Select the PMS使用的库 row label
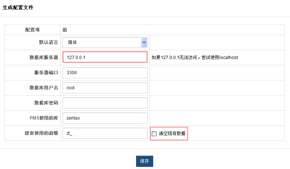The height and width of the screenshot is (169, 290). (x=44, y=118)
